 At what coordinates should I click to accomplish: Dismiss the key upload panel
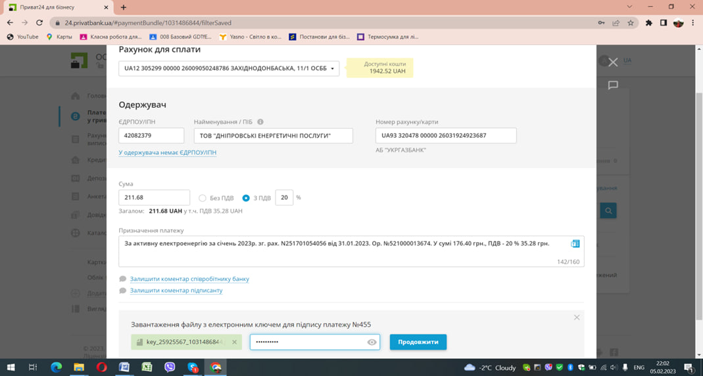(x=577, y=318)
